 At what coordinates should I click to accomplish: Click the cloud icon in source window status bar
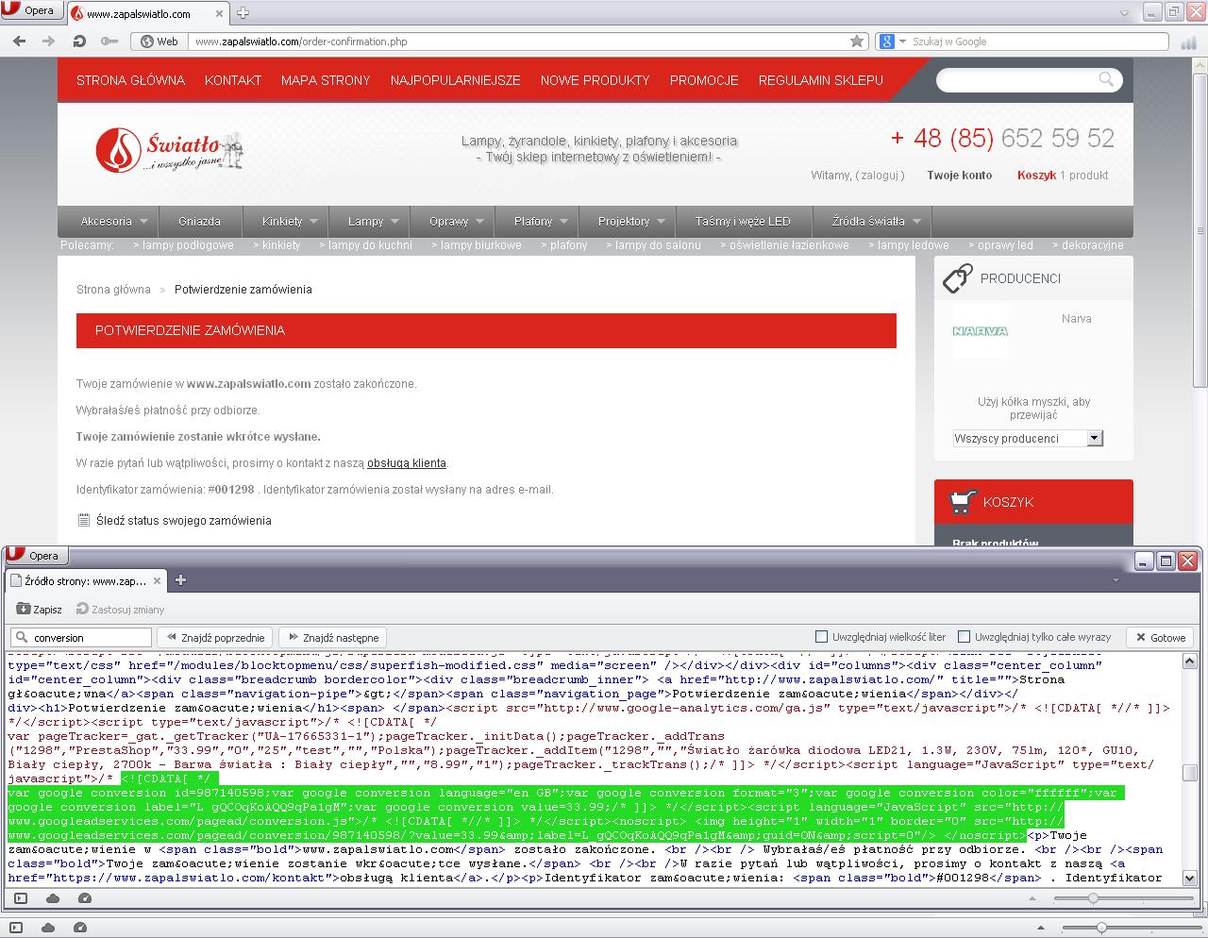coord(52,898)
